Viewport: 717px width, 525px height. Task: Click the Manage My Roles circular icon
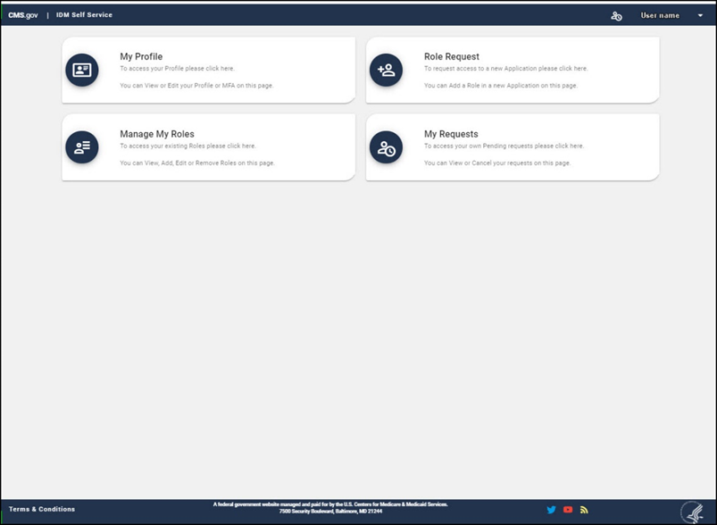pyautogui.click(x=82, y=147)
